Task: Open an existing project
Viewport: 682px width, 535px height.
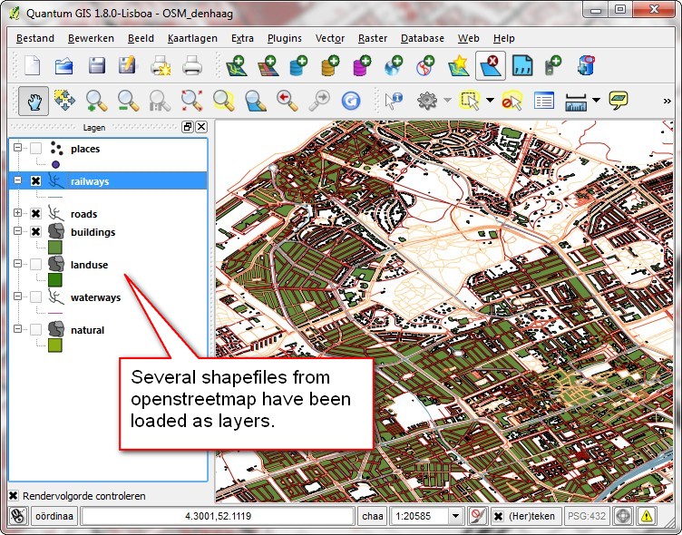Action: (63, 66)
